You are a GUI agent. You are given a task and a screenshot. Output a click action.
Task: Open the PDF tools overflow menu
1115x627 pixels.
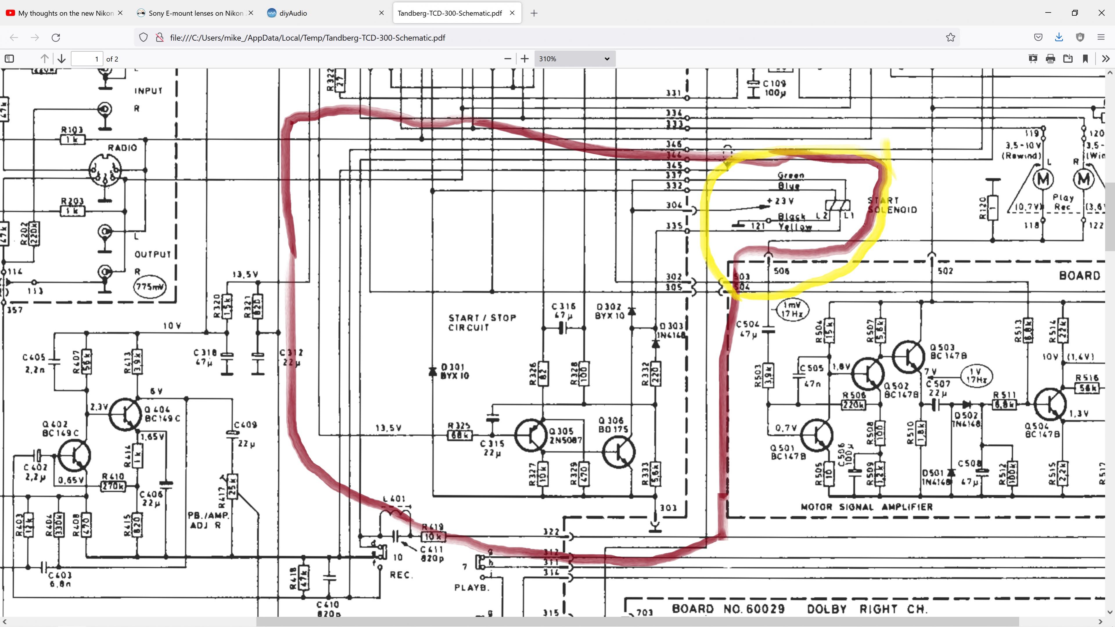[1106, 59]
